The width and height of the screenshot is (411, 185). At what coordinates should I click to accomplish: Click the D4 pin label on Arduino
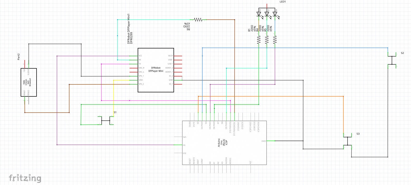click(206, 123)
